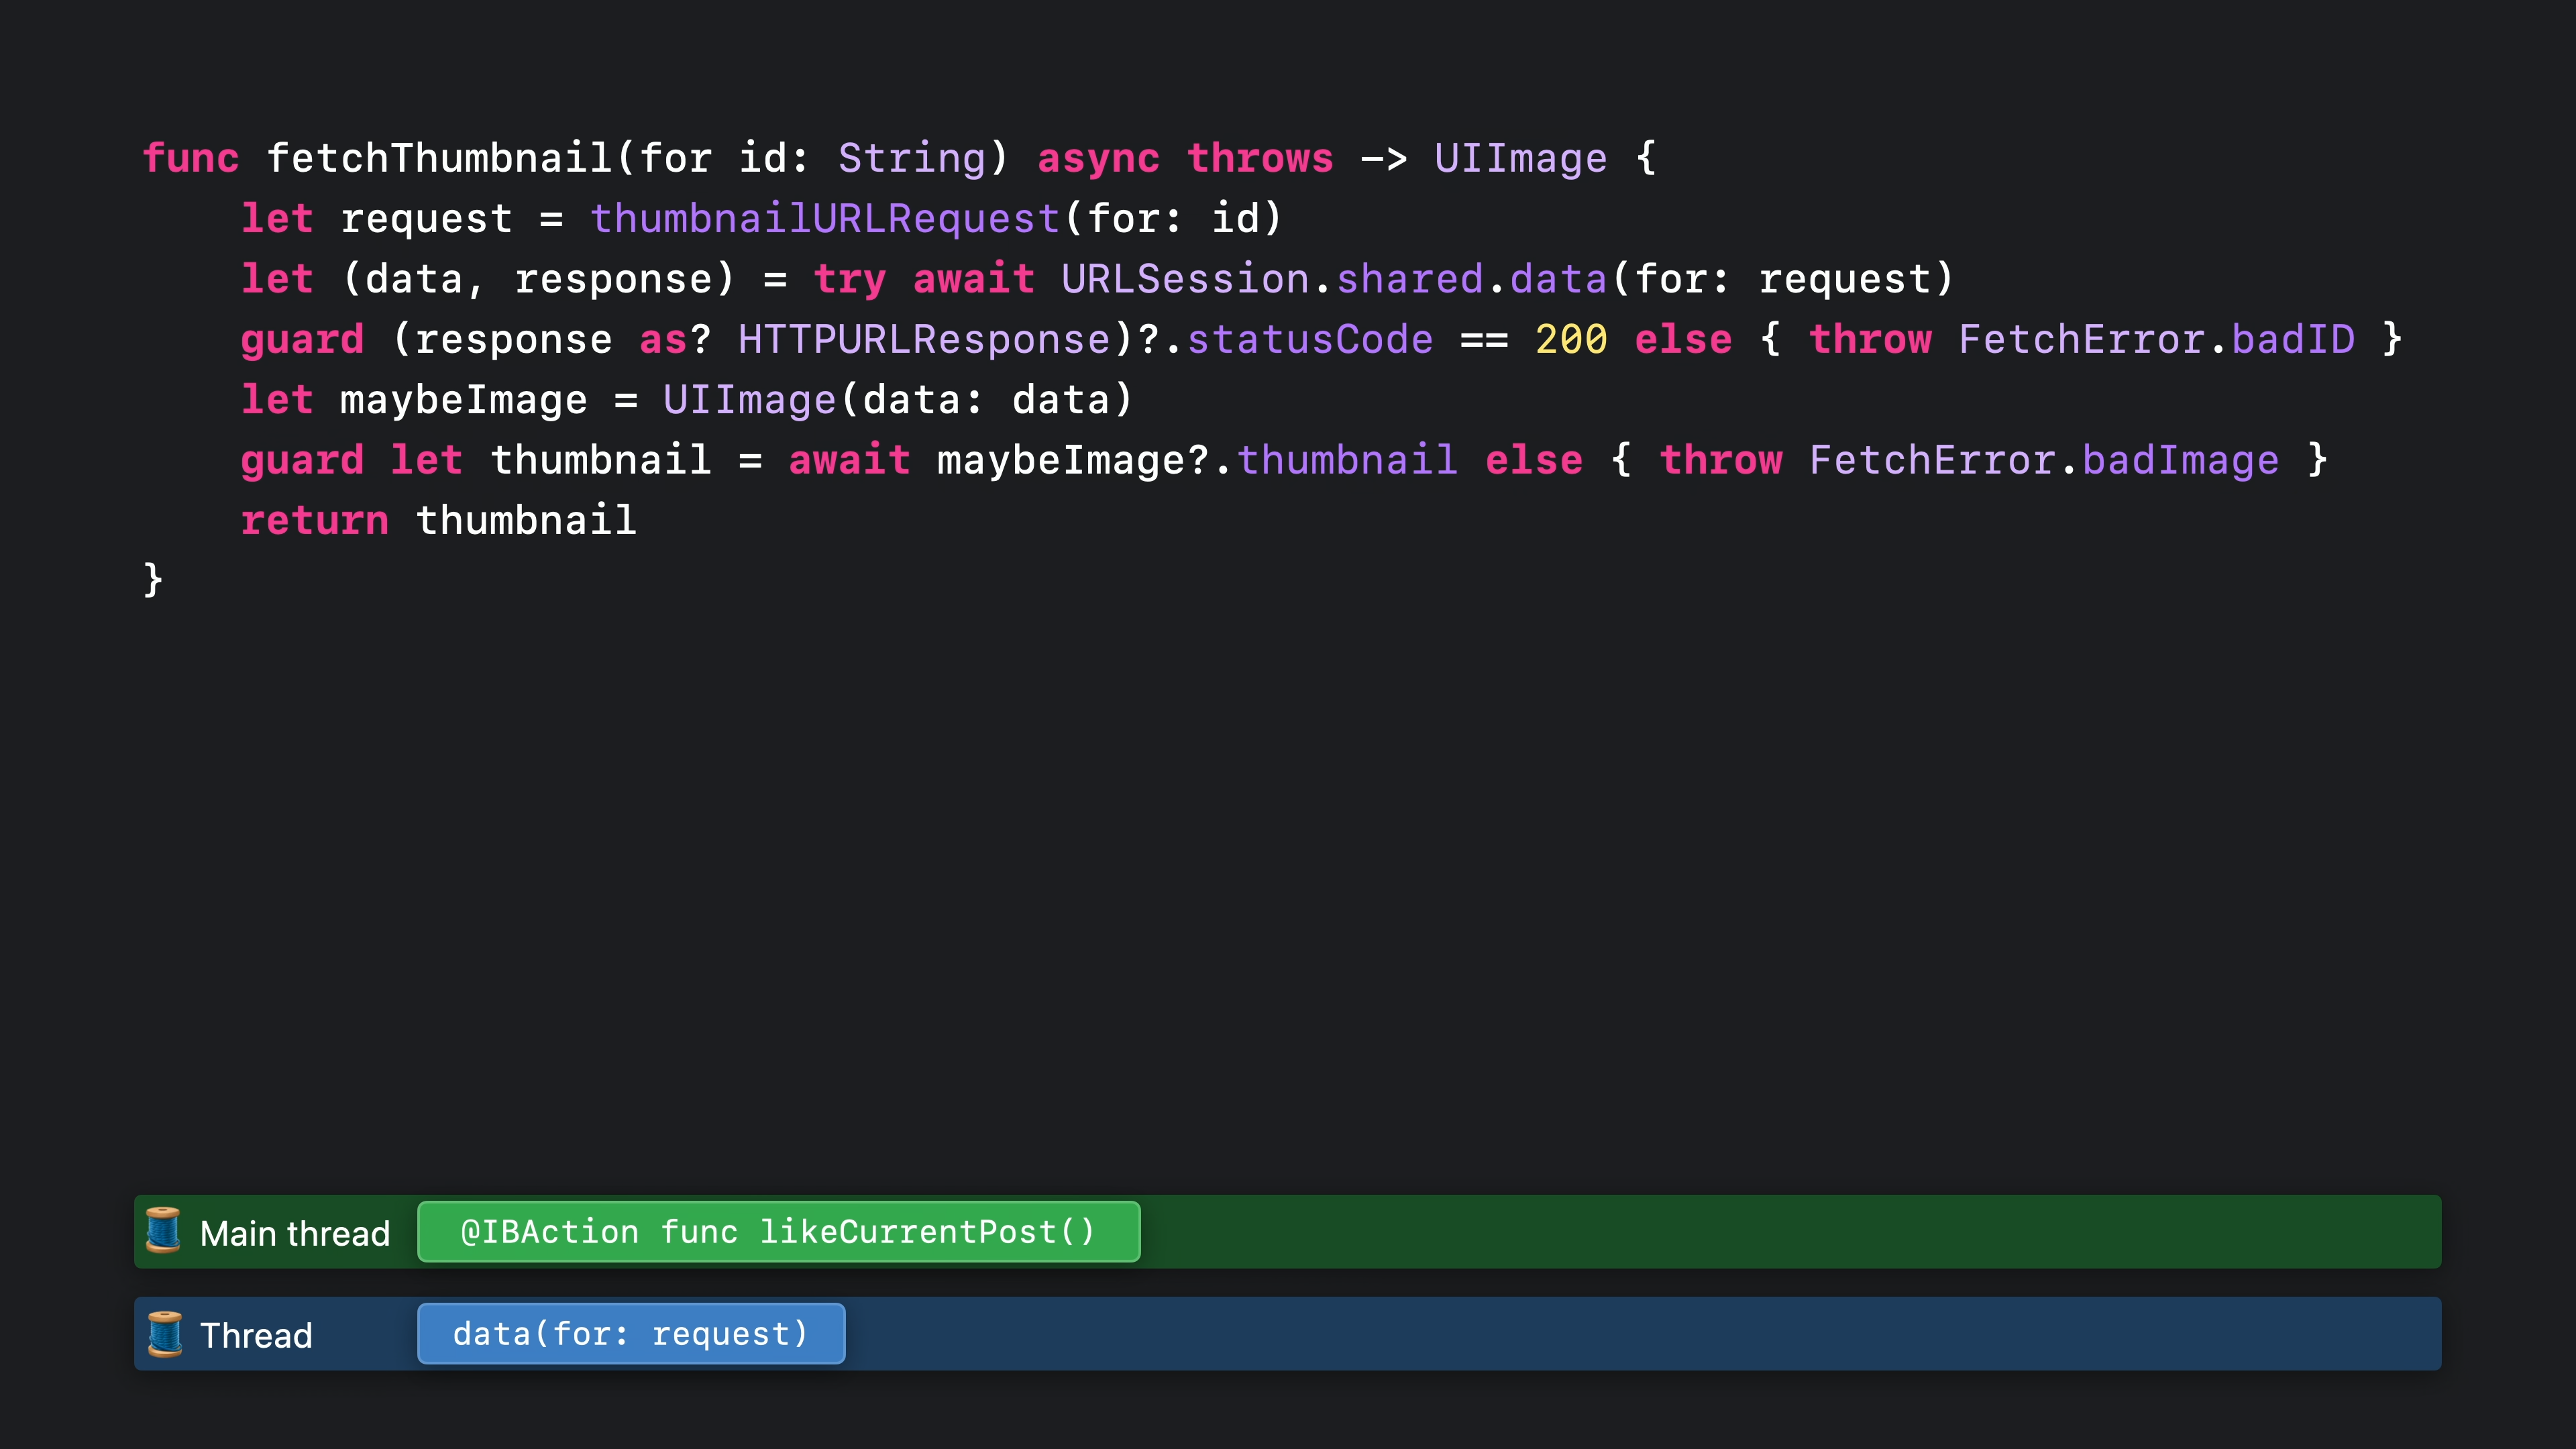Click the 200 number literal
Image resolution: width=2576 pixels, height=1449 pixels.
[1570, 340]
